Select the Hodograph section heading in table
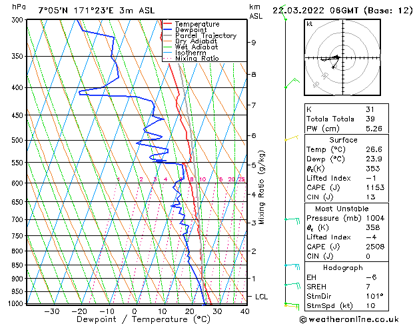The width and height of the screenshot is (419, 324). click(343, 268)
